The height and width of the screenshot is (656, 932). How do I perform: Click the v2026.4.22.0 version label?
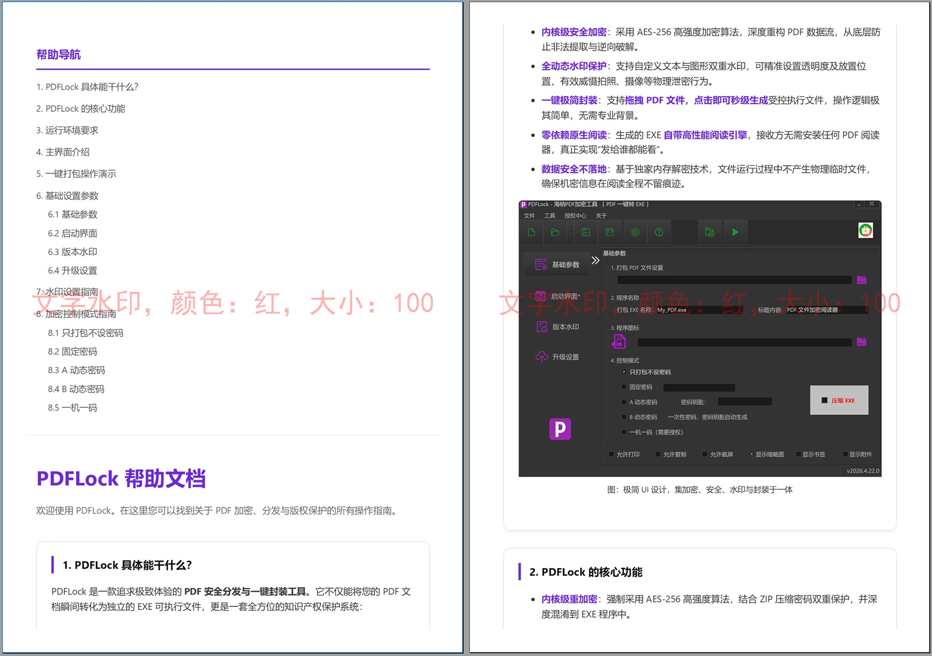(863, 471)
